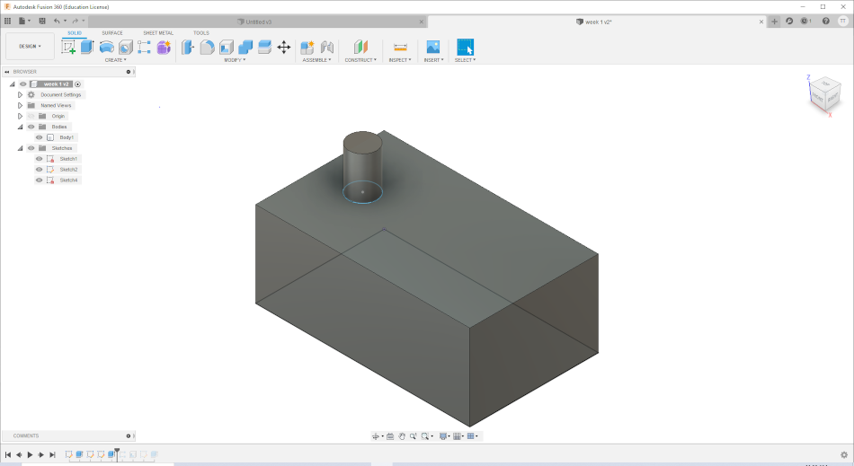Collapse the Sketches folder node
Screen dimensions: 854x466
20,148
